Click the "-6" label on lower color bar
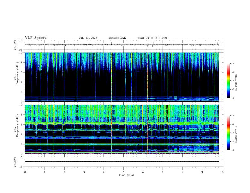This screenshot has width=250, height=193. 233,141
